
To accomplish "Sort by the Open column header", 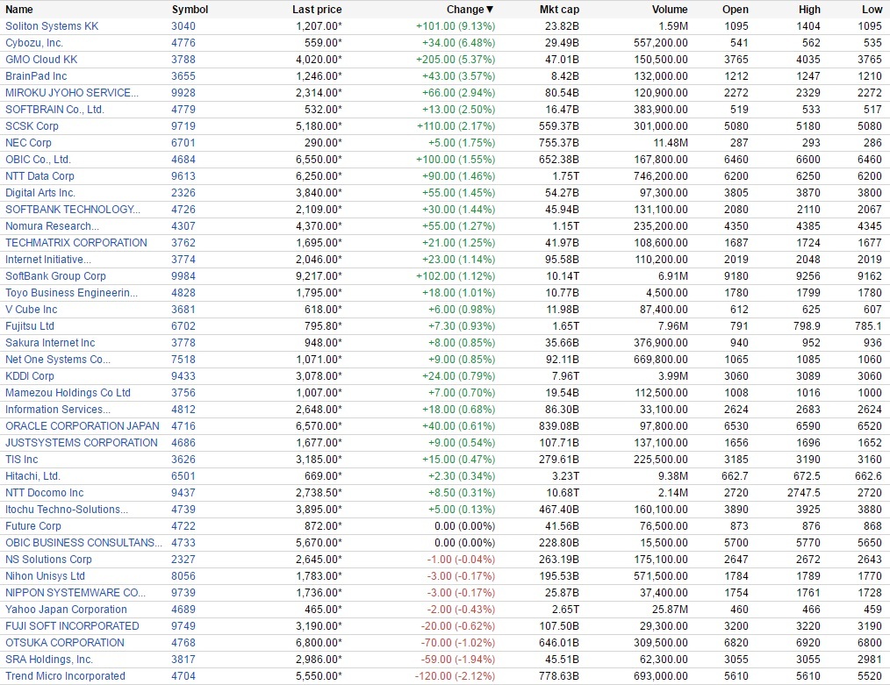I will [735, 10].
